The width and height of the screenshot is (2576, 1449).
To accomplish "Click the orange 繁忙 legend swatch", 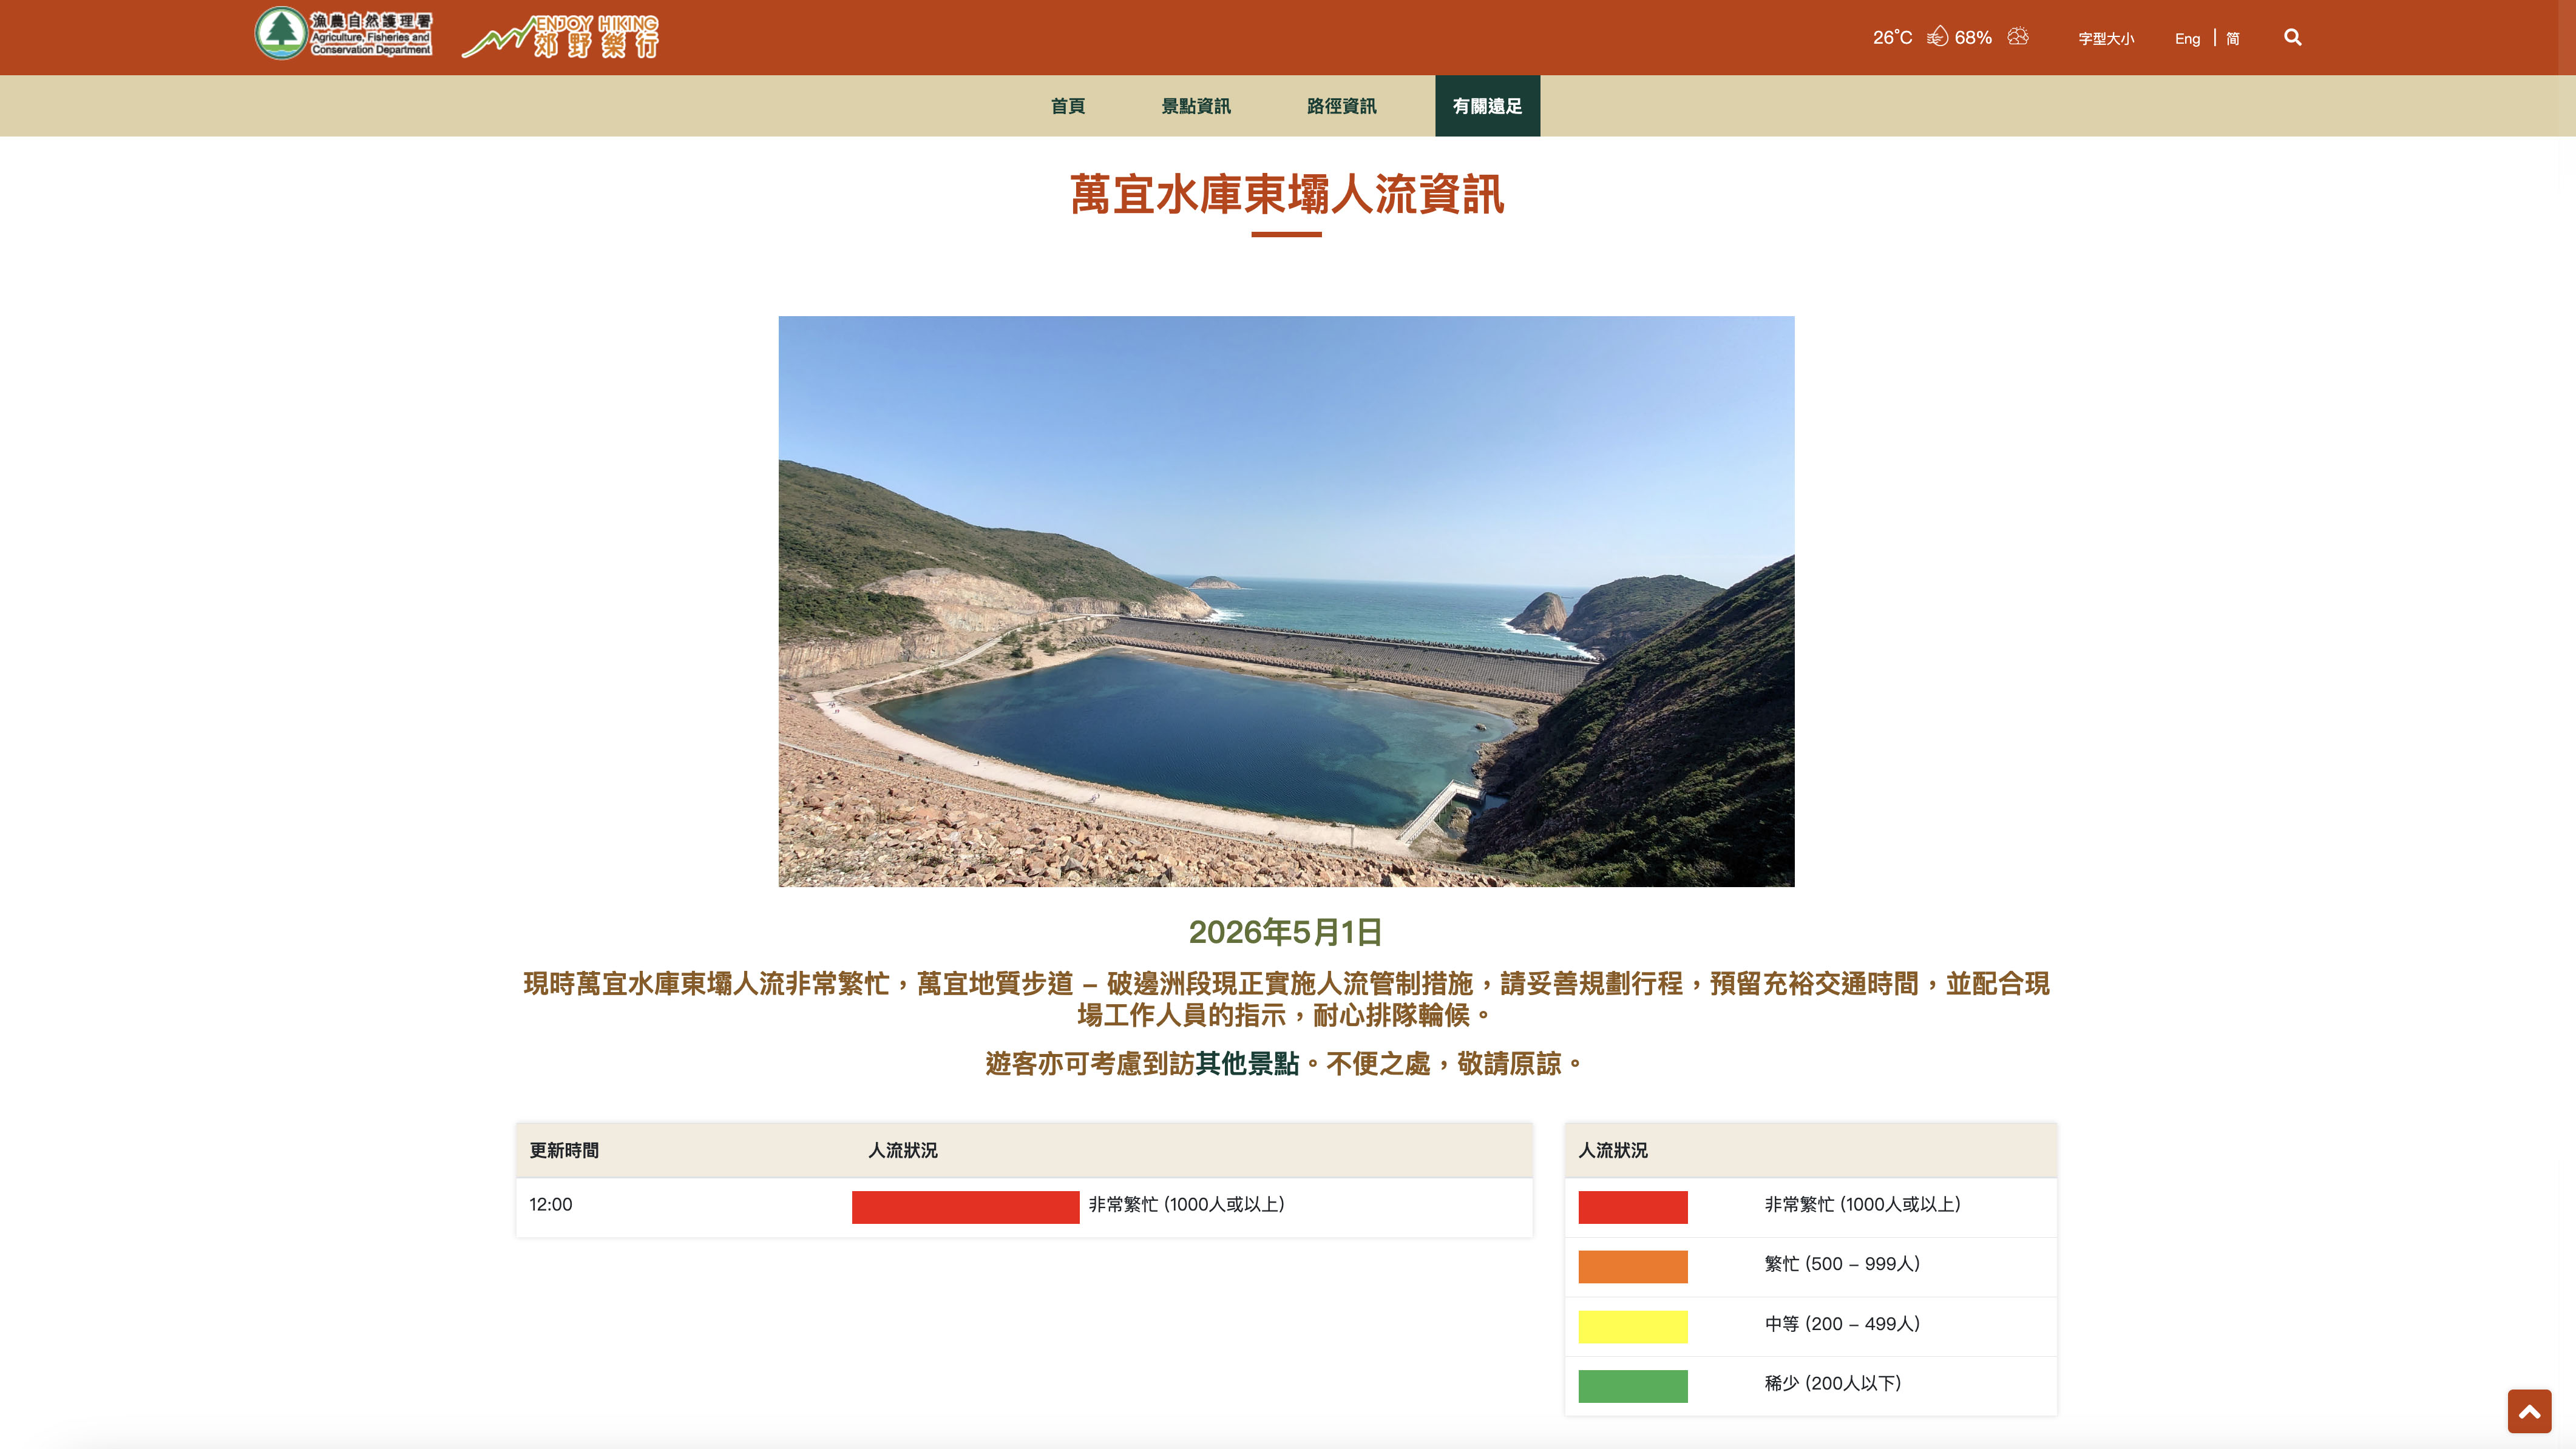I will click(x=1633, y=1267).
